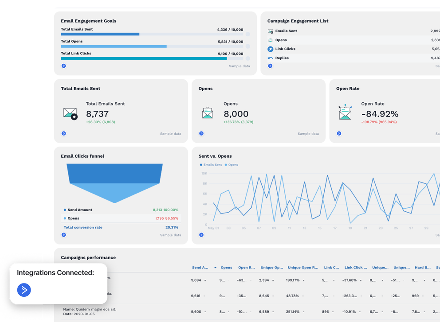440x322 pixels.
Task: Click the Opens row showing 7,195 86.55%
Action: pyautogui.click(x=121, y=218)
